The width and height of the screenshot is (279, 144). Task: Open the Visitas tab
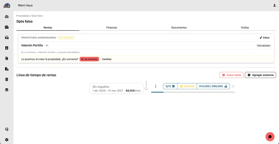[245, 28]
